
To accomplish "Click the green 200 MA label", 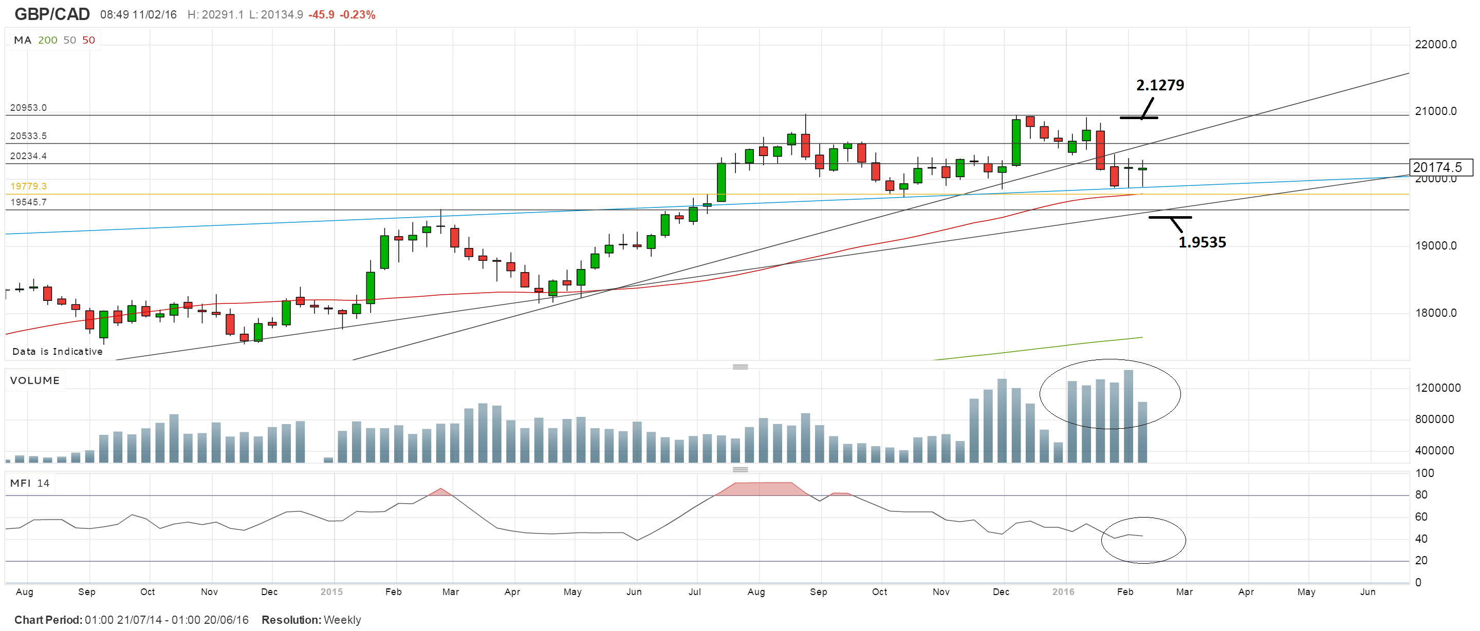I will click(x=48, y=40).
